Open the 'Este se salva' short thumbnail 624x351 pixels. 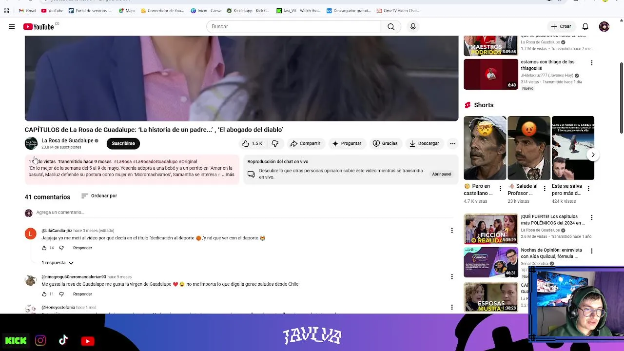coord(573,148)
